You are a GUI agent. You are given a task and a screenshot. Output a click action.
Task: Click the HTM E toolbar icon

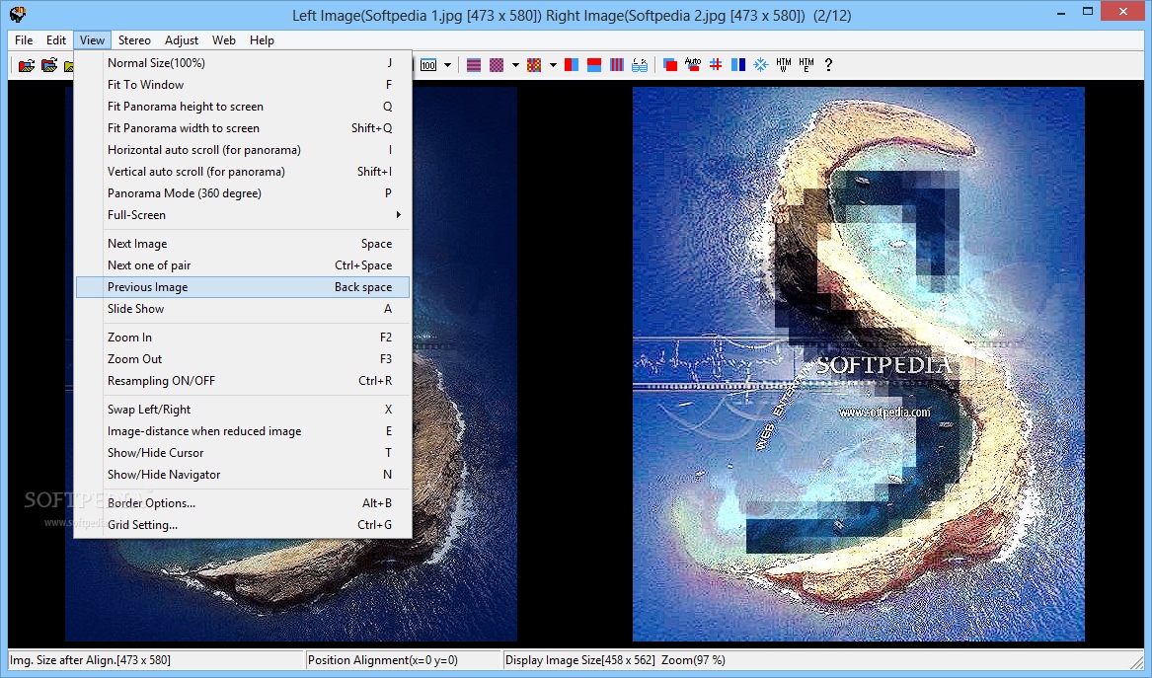[806, 65]
